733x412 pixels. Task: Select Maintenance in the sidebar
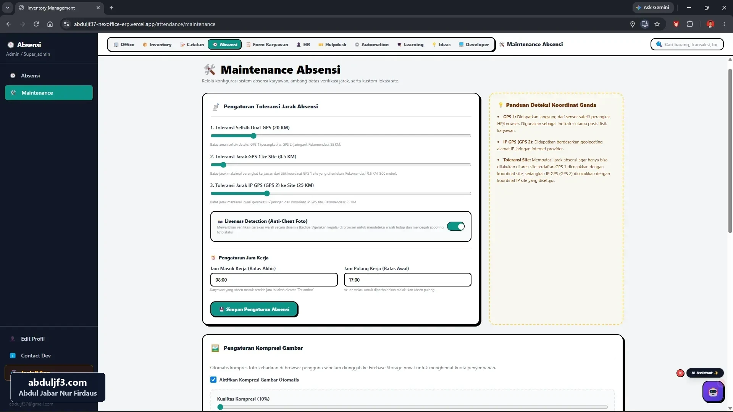pyautogui.click(x=49, y=93)
